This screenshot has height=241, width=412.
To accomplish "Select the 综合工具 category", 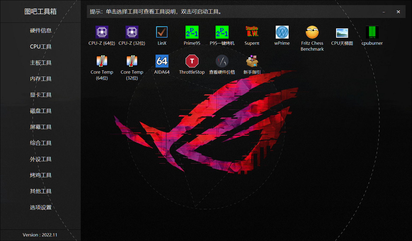I will click(x=41, y=143).
